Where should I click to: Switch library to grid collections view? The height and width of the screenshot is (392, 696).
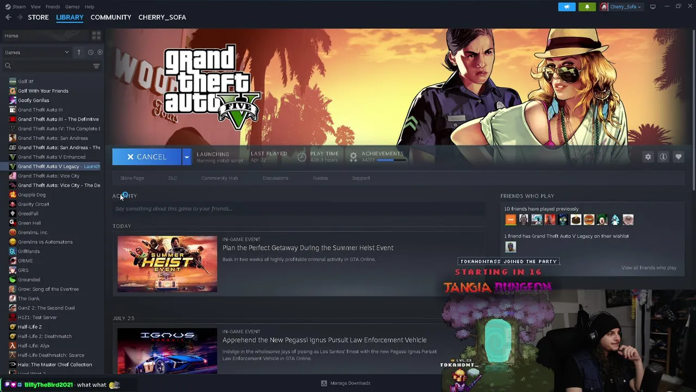(96, 36)
